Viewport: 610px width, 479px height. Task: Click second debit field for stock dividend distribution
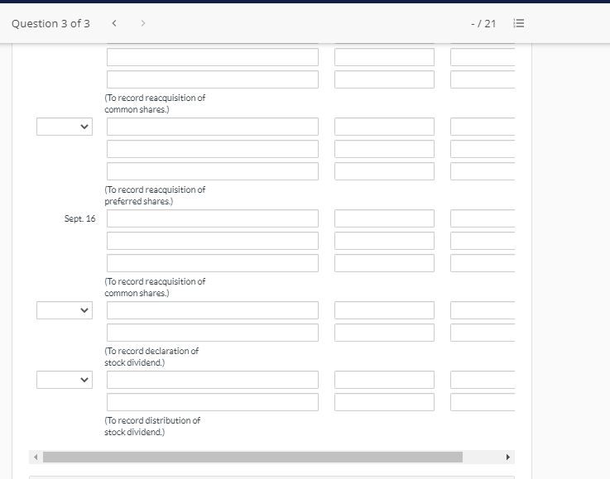[x=384, y=402]
